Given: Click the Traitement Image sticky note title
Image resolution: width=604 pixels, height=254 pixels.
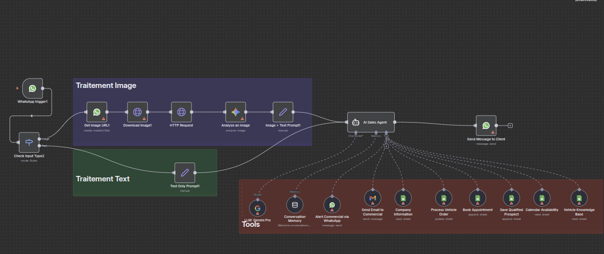Looking at the screenshot, I should 106,85.
